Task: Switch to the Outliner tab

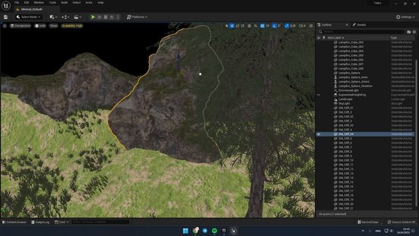Action: coord(327,25)
